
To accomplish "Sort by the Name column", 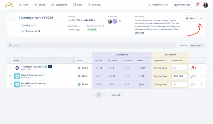I will coord(74,61).
